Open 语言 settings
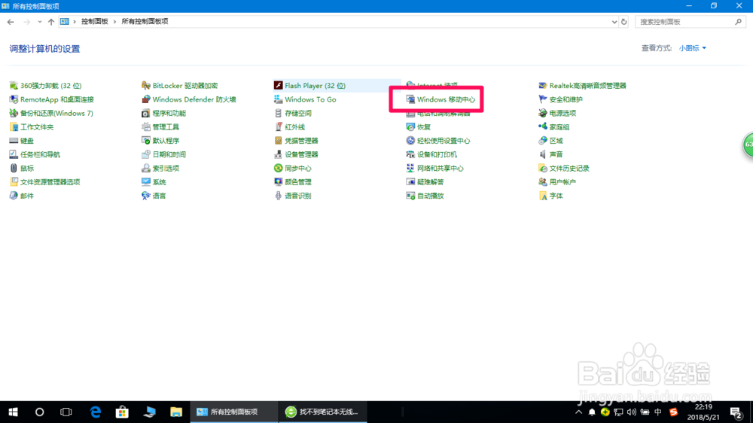The width and height of the screenshot is (753, 423). 154,196
